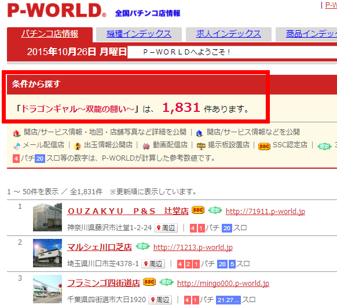Open マルシェ川口芝店 store thumbnail

coord(47,253)
